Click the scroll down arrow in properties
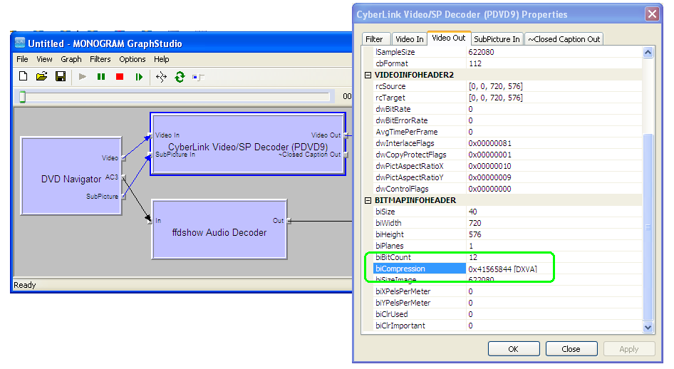Screen dimensions: 674x369 pos(648,328)
